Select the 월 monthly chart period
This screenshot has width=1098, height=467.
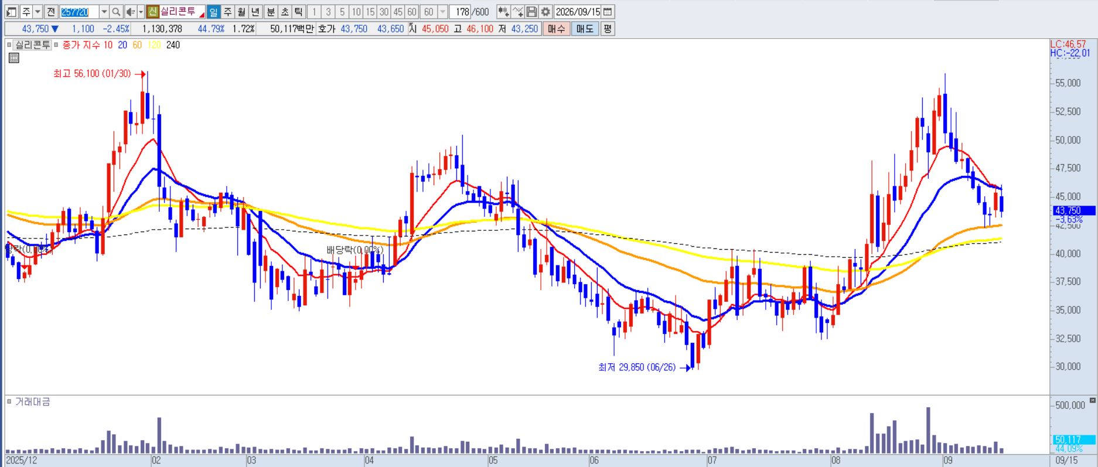(241, 12)
